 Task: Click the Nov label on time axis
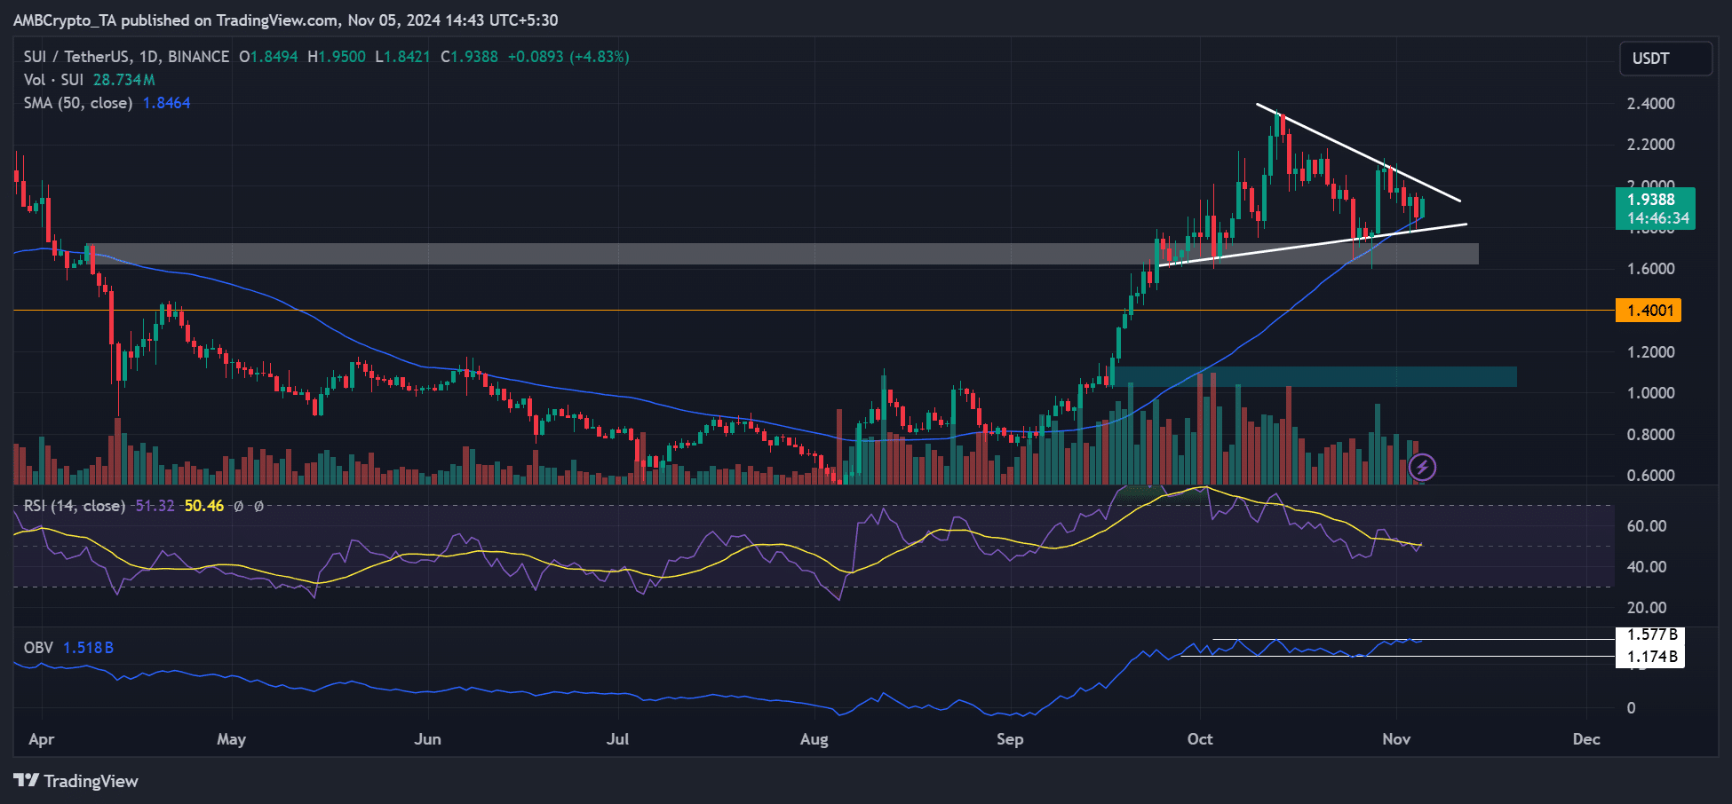pyautogui.click(x=1396, y=739)
